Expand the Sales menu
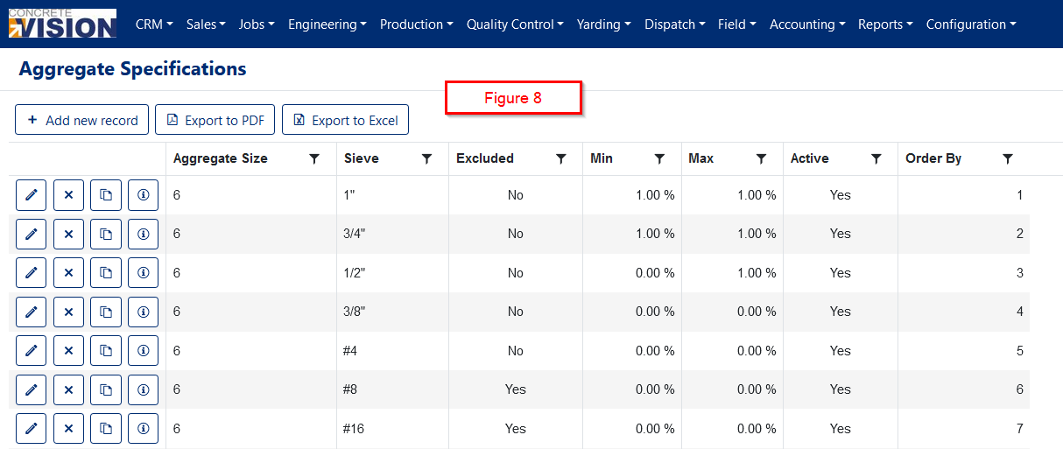This screenshot has width=1063, height=449. (206, 25)
